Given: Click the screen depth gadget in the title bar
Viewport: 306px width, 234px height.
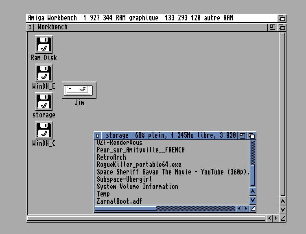Looking at the screenshot, I should click(x=282, y=18).
